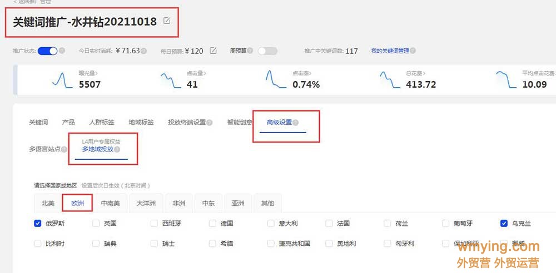The height and width of the screenshot is (273, 556).
Task: Check the 意大利 checkbox
Action: (271, 224)
